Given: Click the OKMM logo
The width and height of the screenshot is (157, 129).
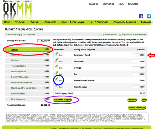Looking at the screenshot, I should point(17,10).
